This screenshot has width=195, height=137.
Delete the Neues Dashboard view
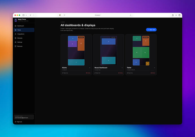(x=120, y=73)
